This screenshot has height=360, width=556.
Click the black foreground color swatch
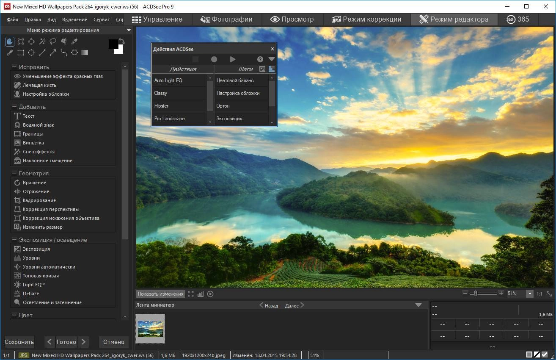pyautogui.click(x=113, y=43)
